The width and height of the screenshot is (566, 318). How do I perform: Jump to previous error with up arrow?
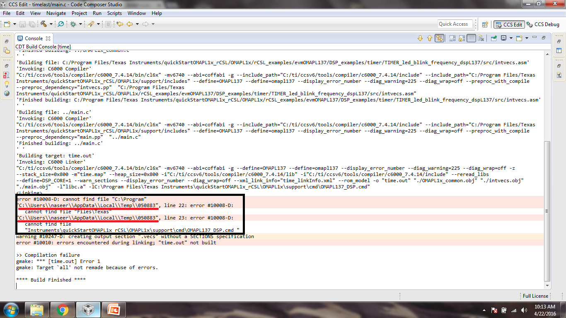(430, 39)
